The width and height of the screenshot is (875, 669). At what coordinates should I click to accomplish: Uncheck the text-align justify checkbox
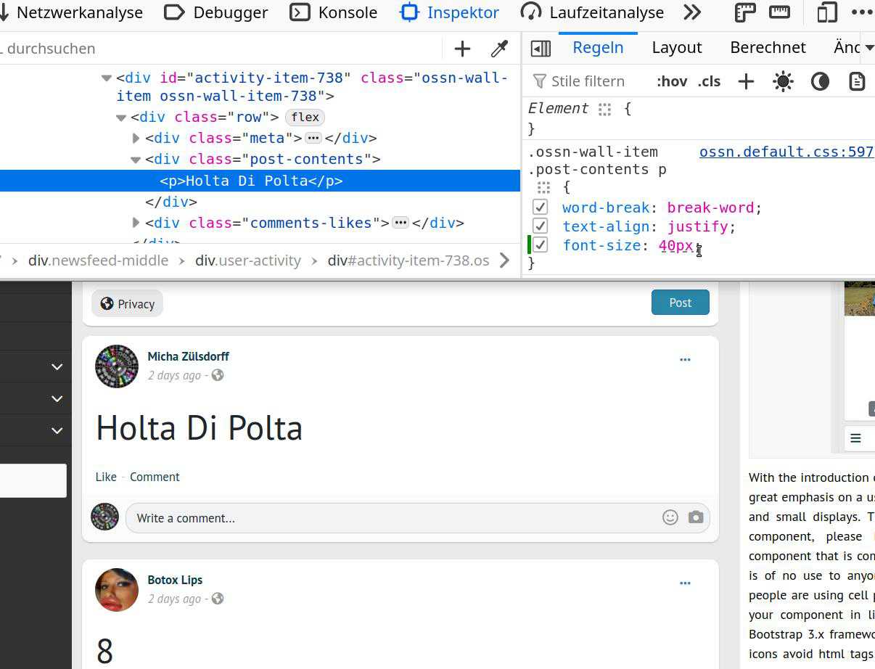click(x=540, y=226)
